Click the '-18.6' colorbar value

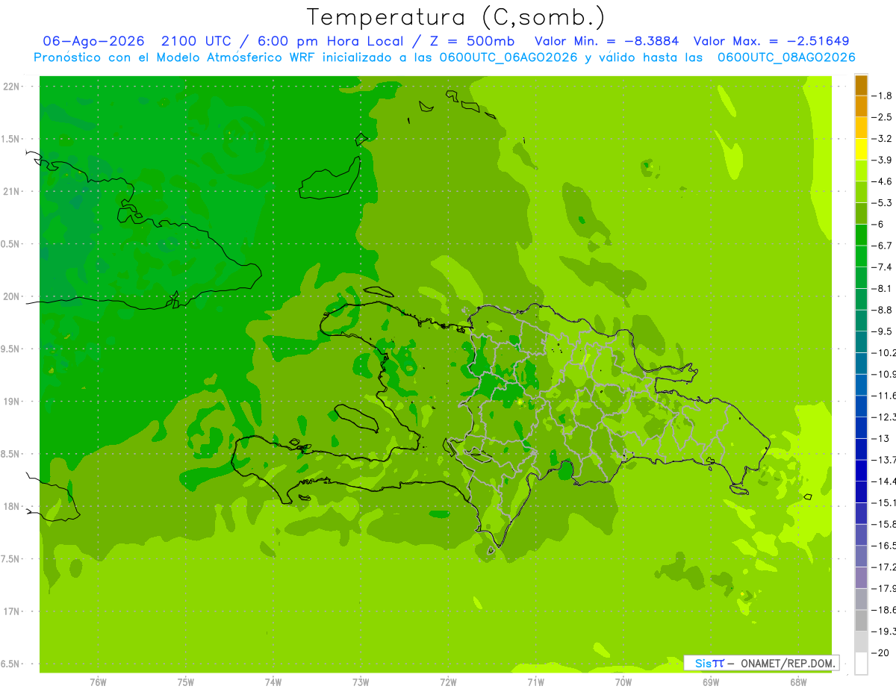tap(885, 610)
